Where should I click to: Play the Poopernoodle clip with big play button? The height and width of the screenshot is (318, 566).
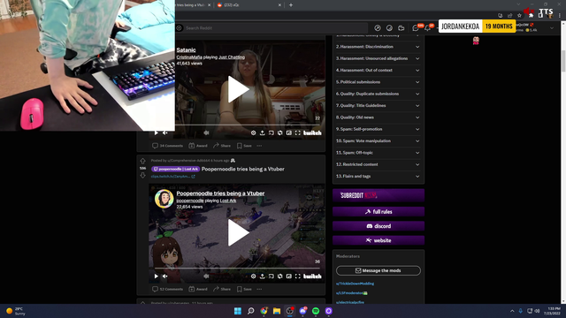[x=238, y=233]
